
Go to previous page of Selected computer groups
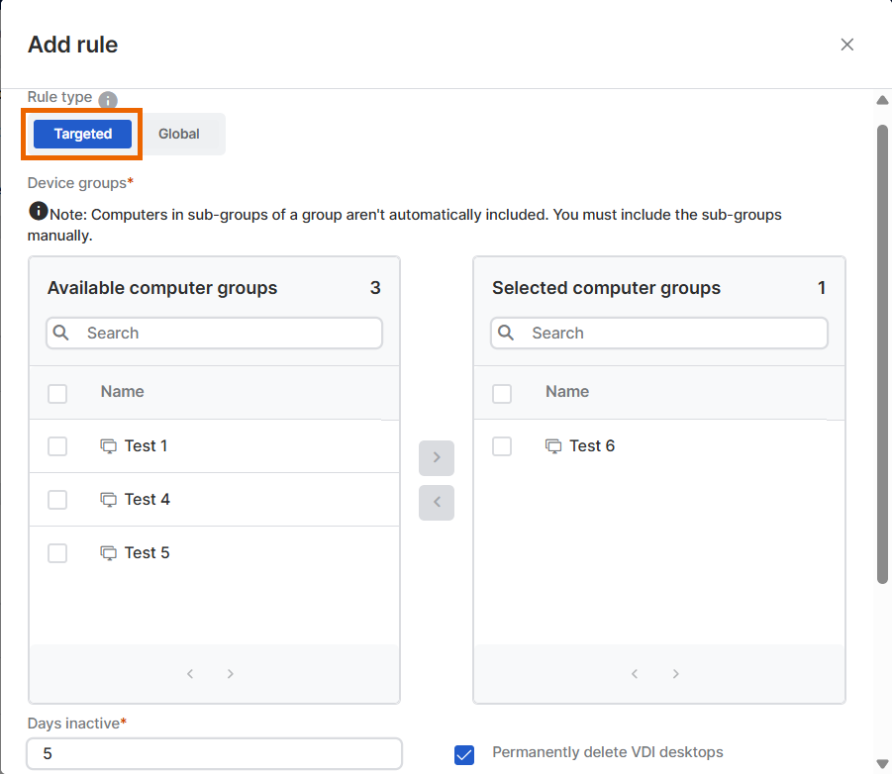tap(635, 673)
